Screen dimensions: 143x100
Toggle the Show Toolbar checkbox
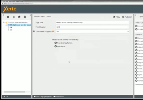54,96
